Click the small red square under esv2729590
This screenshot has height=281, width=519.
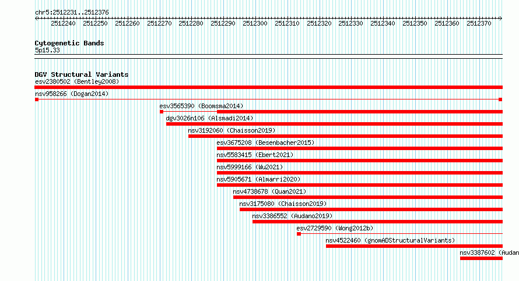pyautogui.click(x=299, y=234)
